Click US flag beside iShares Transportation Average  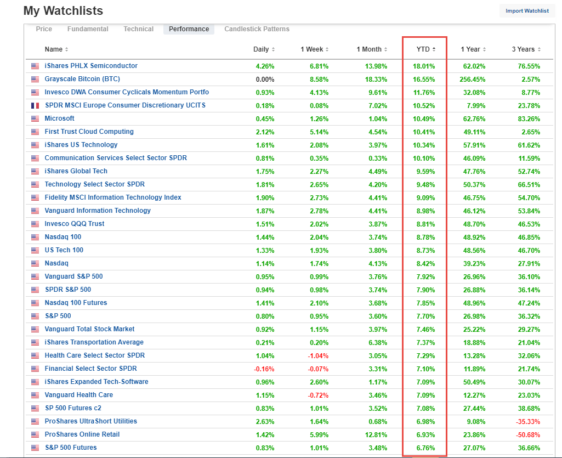(35, 342)
